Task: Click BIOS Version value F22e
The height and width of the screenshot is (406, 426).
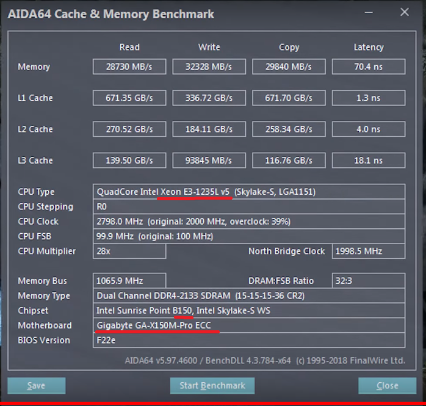Action: click(249, 340)
